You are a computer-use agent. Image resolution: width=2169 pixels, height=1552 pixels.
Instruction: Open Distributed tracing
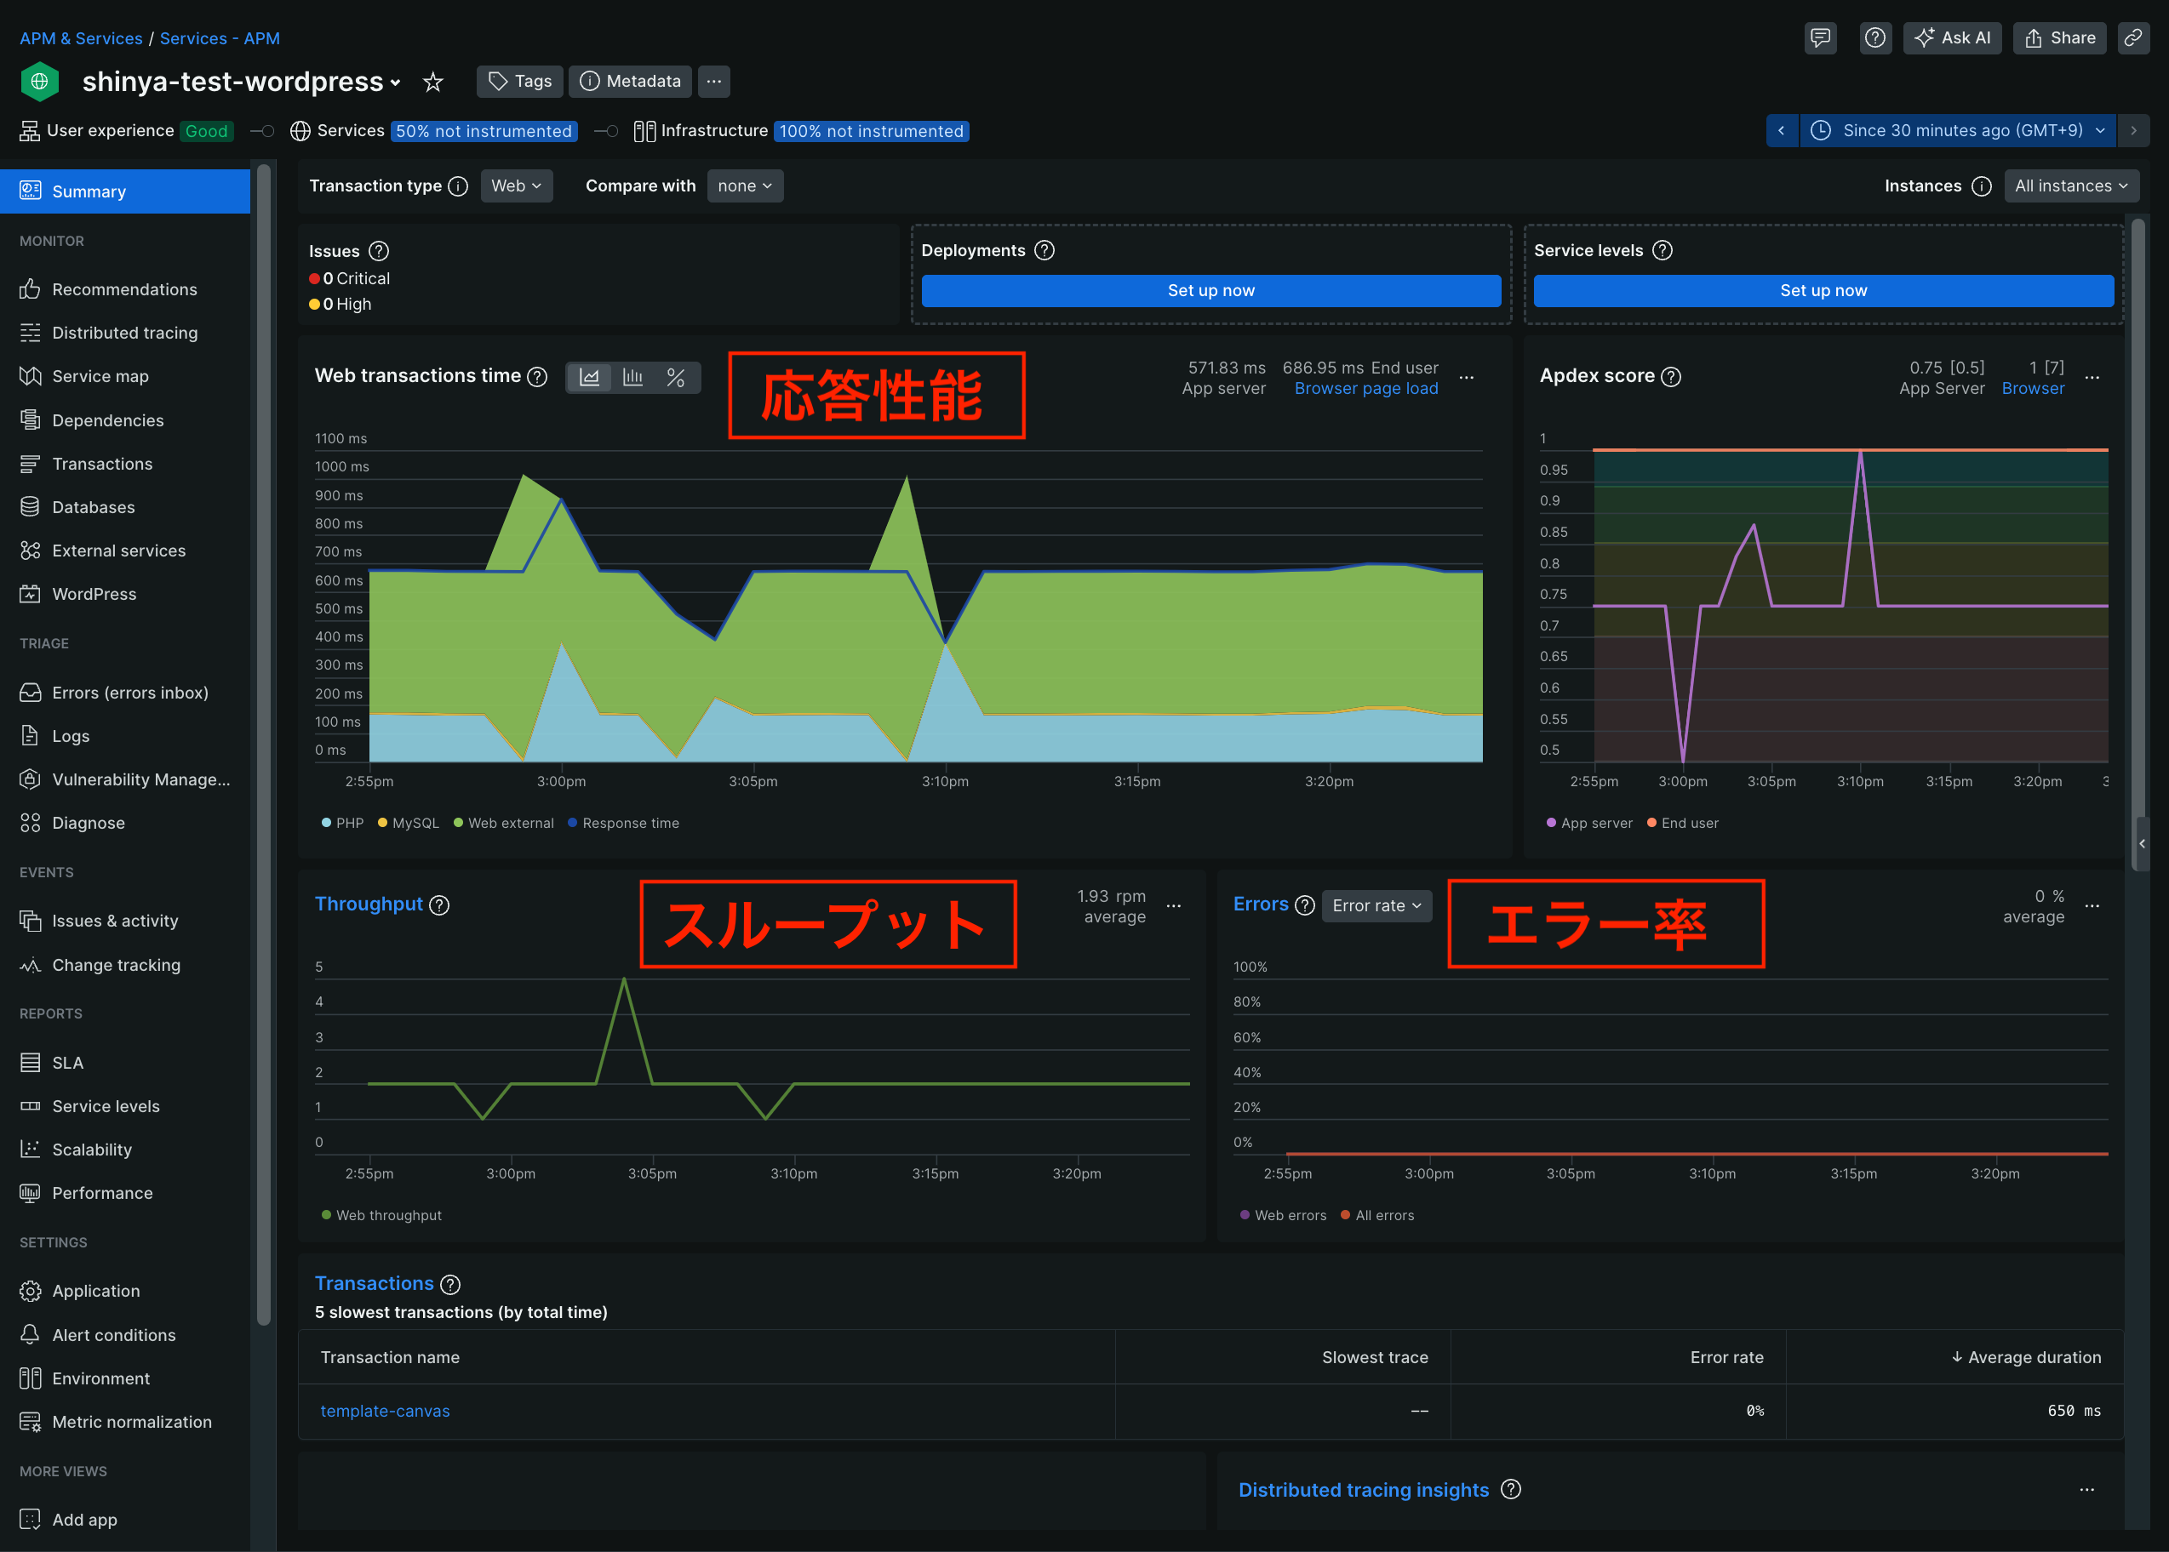[x=125, y=333]
